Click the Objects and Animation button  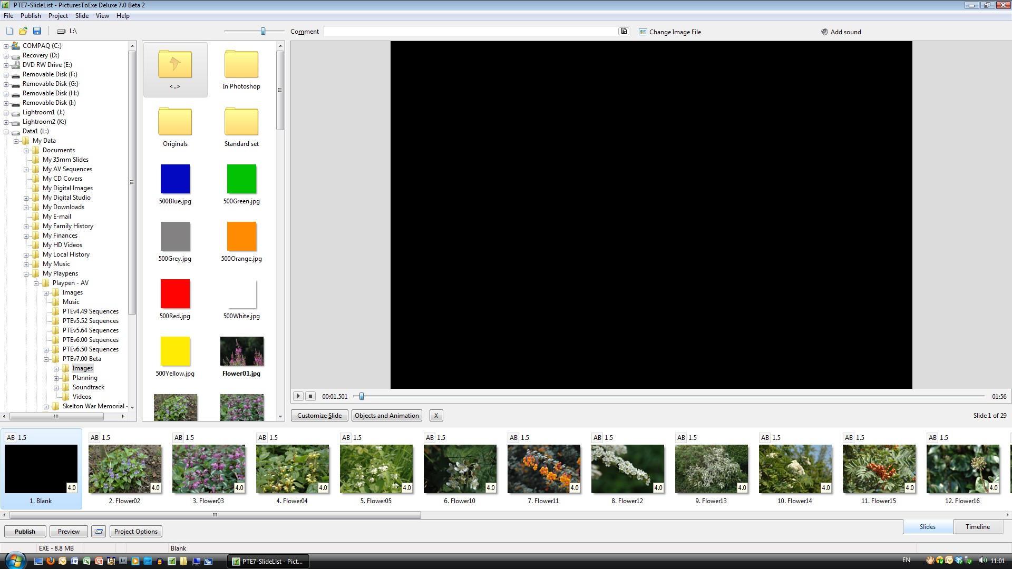click(387, 416)
